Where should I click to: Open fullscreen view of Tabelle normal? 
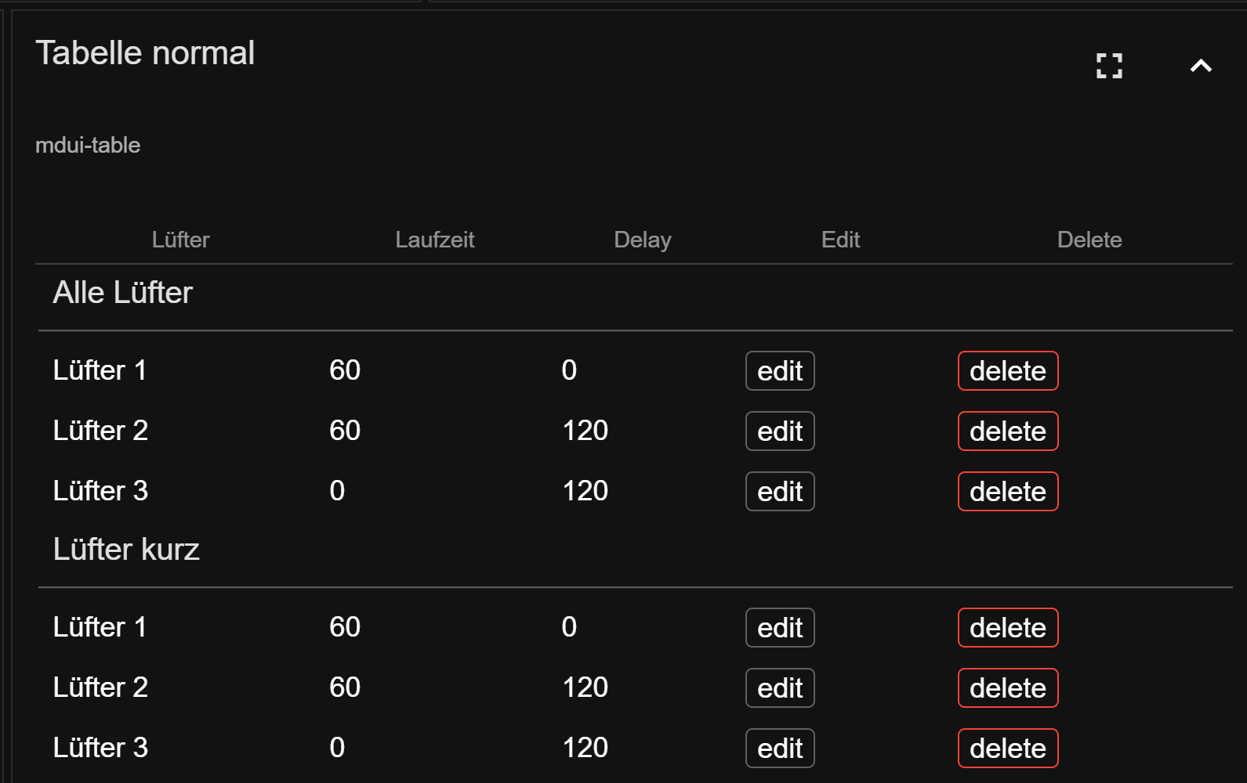1109,66
